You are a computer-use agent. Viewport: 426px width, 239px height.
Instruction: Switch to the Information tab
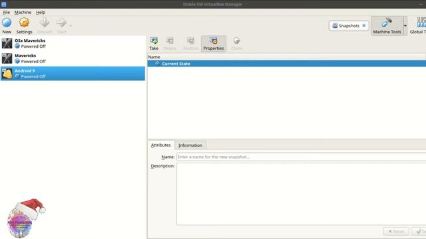point(190,145)
